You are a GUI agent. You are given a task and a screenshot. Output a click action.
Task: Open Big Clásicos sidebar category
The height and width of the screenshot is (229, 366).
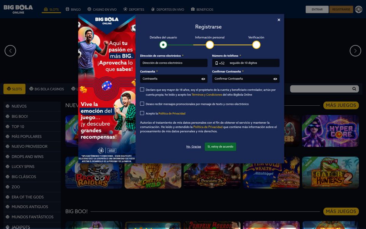click(32, 177)
